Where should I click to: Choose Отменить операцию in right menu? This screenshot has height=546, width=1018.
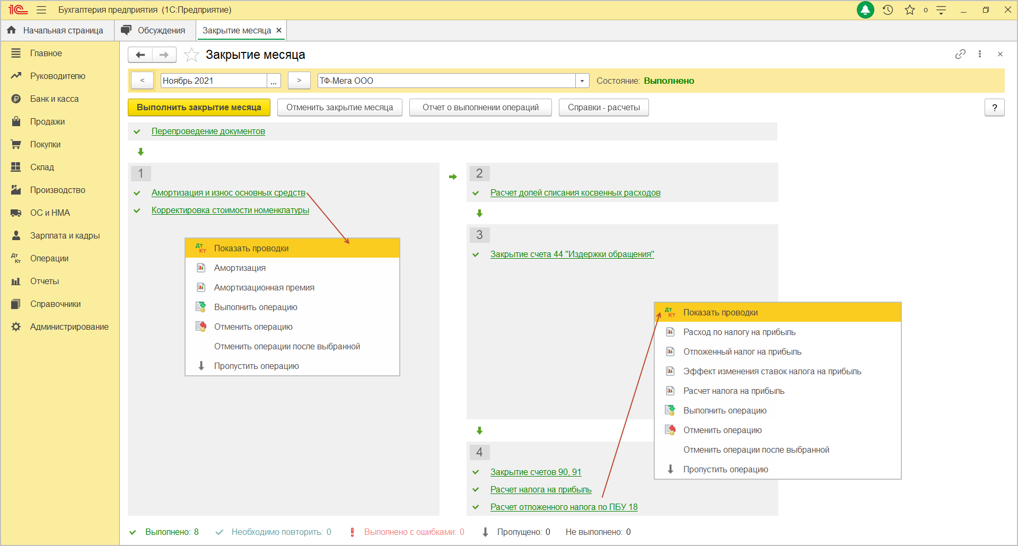(778, 430)
